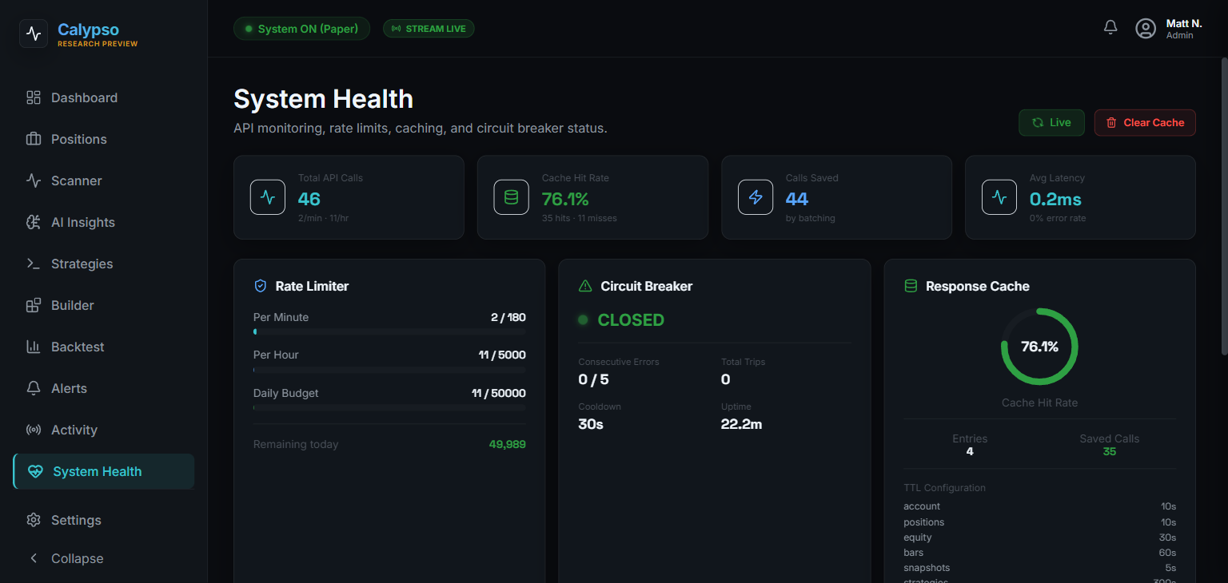The height and width of the screenshot is (583, 1228).
Task: Open the Positions briefcase icon
Action: 33,138
